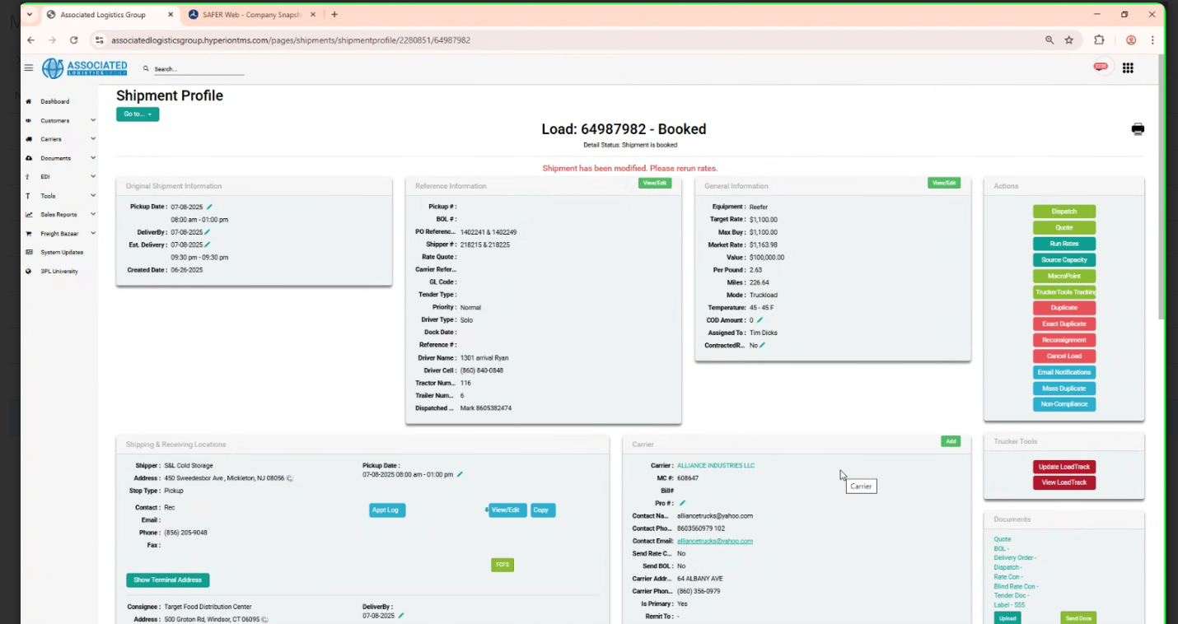
Task: Switch to the Associated Logistics Group tab
Action: click(x=110, y=15)
